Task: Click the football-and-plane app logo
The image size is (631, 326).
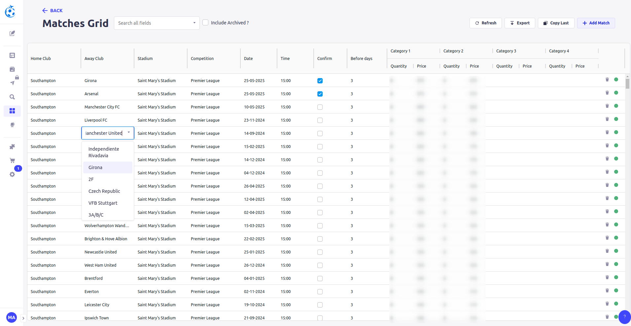Action: coord(10,12)
